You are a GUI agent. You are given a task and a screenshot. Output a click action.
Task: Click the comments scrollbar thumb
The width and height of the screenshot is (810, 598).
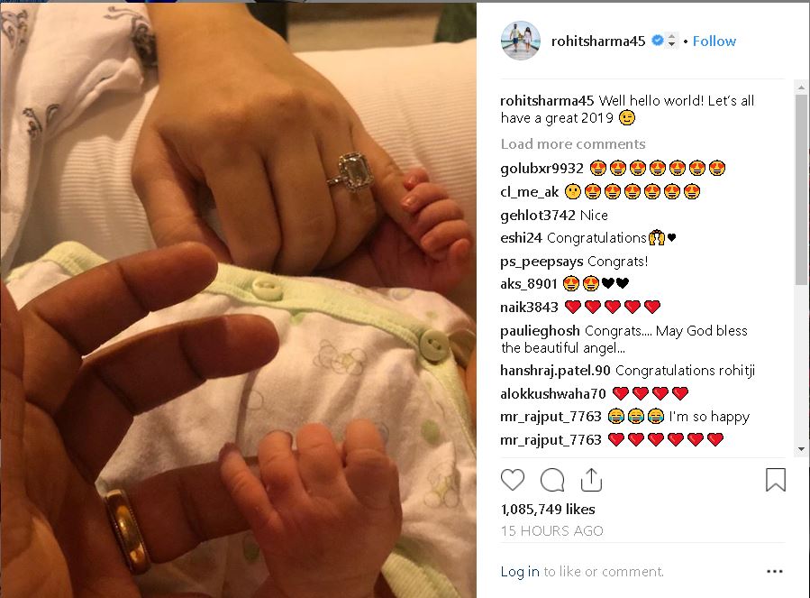click(x=801, y=189)
